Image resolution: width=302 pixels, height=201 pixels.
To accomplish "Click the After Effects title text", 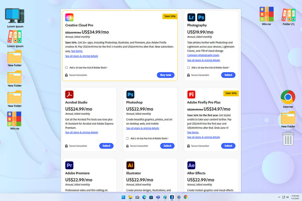I will click(x=196, y=173).
